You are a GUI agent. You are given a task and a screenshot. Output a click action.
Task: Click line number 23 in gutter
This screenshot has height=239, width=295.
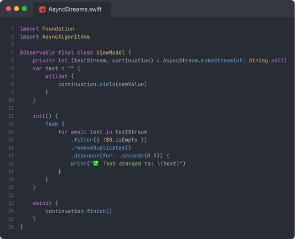point(11,203)
